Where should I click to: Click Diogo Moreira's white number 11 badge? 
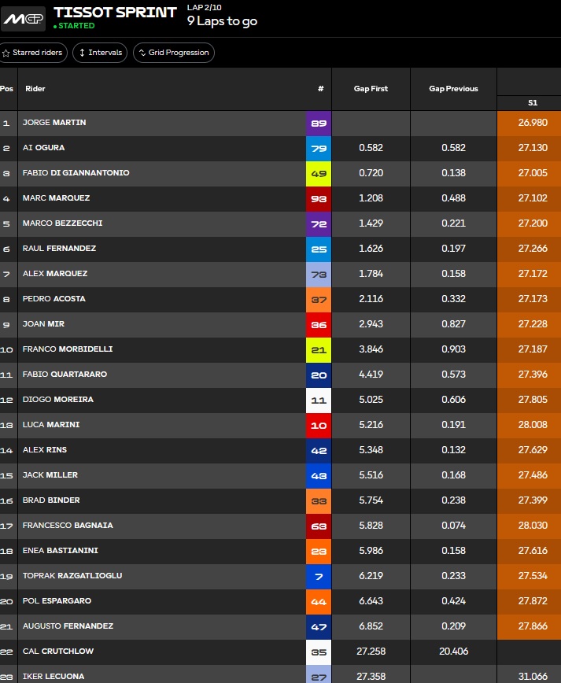[x=319, y=401]
